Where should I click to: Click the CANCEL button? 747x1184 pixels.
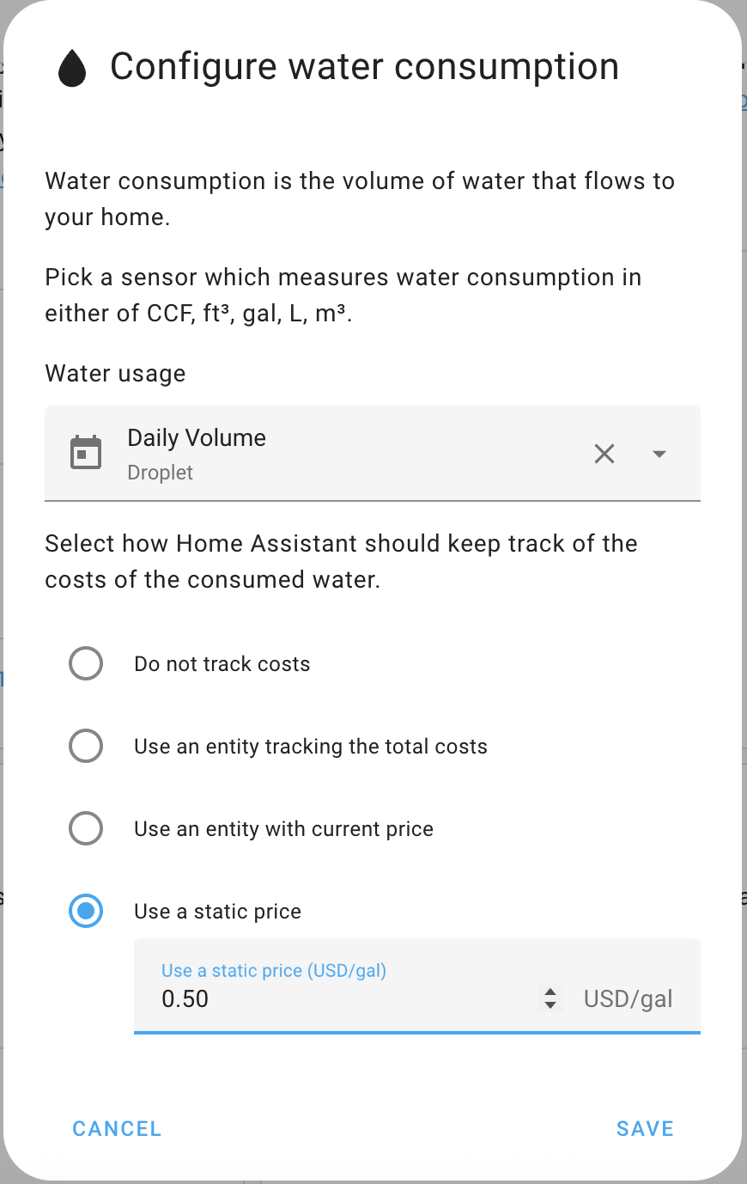point(117,1128)
